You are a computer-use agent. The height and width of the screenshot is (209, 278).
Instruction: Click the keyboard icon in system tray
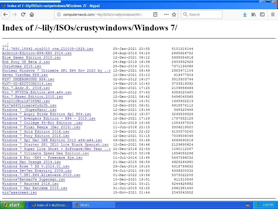coord(248,205)
